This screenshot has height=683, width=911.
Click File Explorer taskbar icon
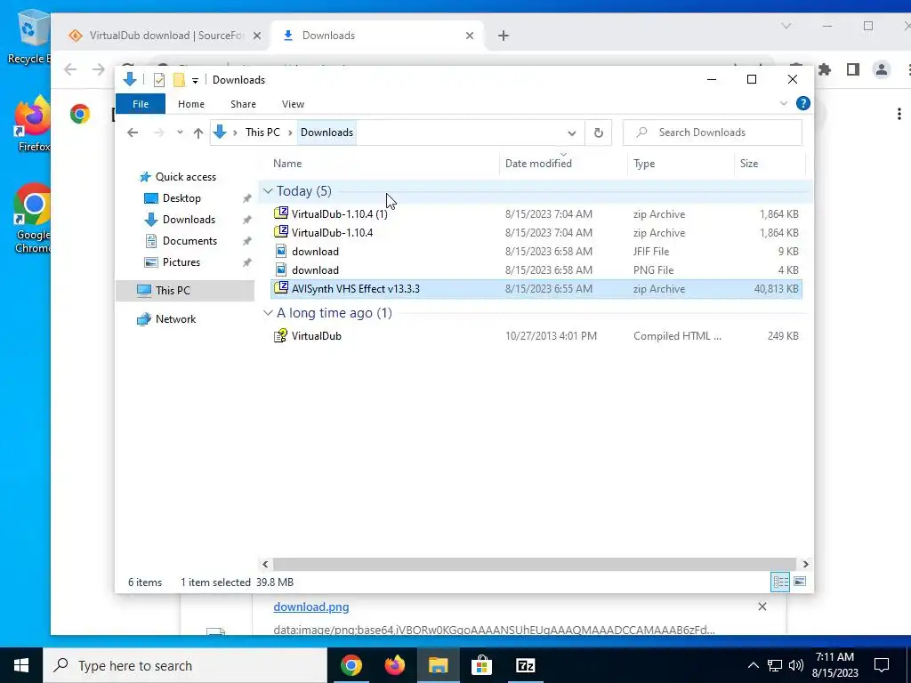click(x=438, y=665)
